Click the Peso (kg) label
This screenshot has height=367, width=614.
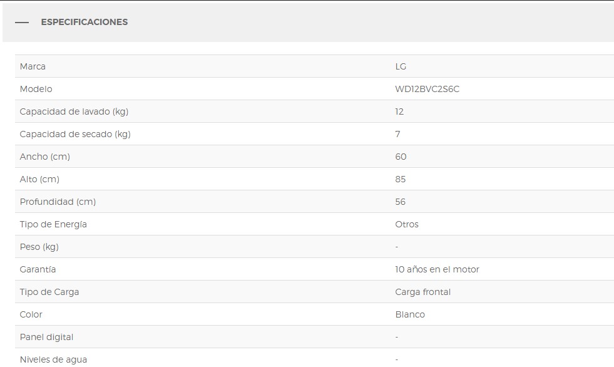point(39,247)
